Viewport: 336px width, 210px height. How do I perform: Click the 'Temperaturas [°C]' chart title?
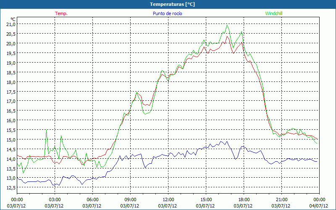point(172,4)
